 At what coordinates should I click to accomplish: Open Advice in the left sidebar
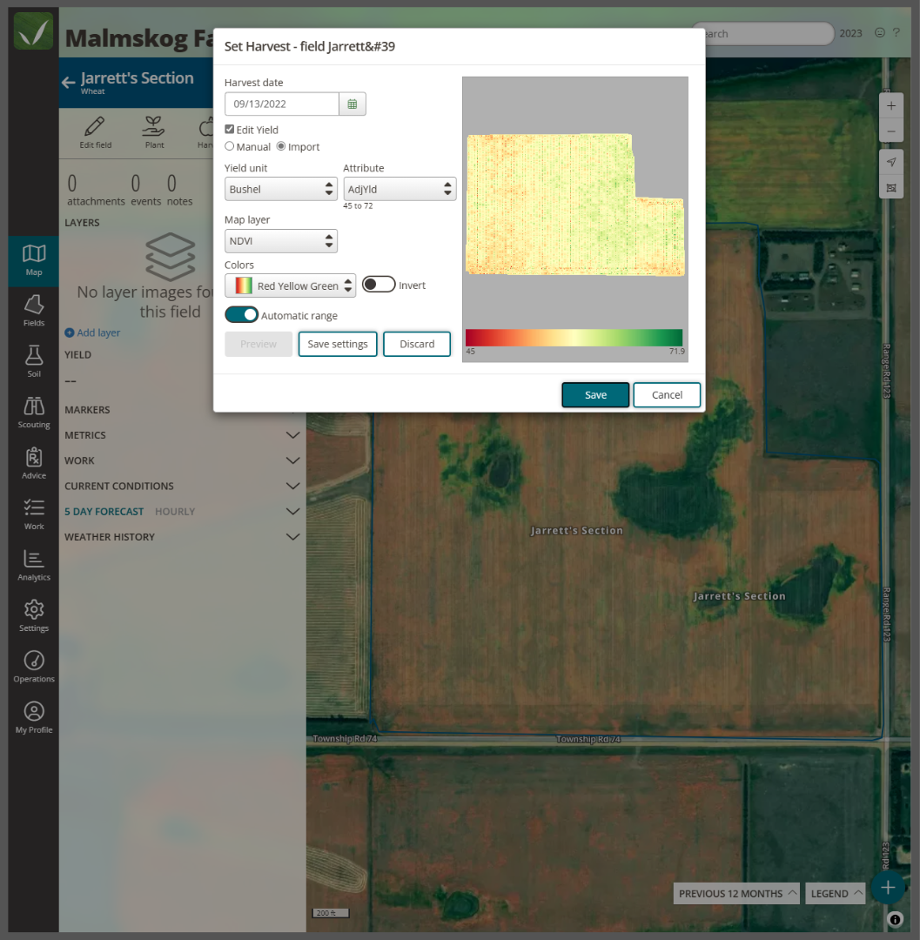(34, 463)
